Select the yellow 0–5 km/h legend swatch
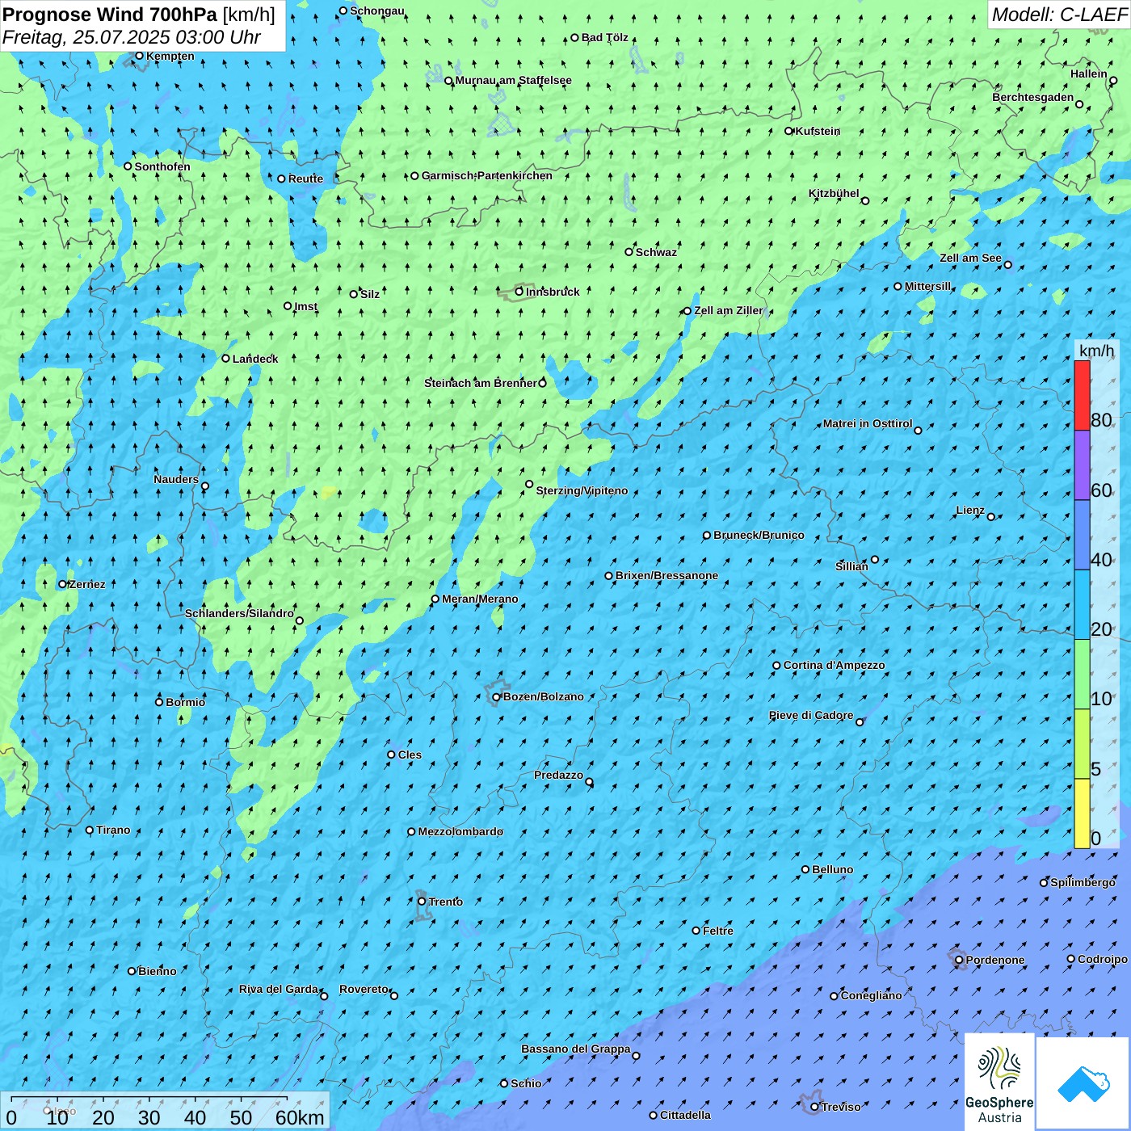The width and height of the screenshot is (1131, 1131). (x=1082, y=814)
